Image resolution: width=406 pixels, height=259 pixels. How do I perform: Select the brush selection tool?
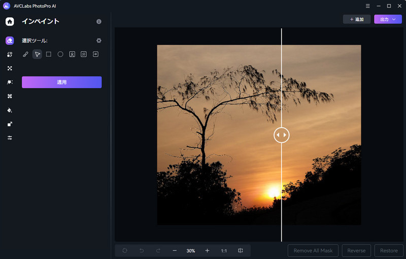tap(25, 54)
